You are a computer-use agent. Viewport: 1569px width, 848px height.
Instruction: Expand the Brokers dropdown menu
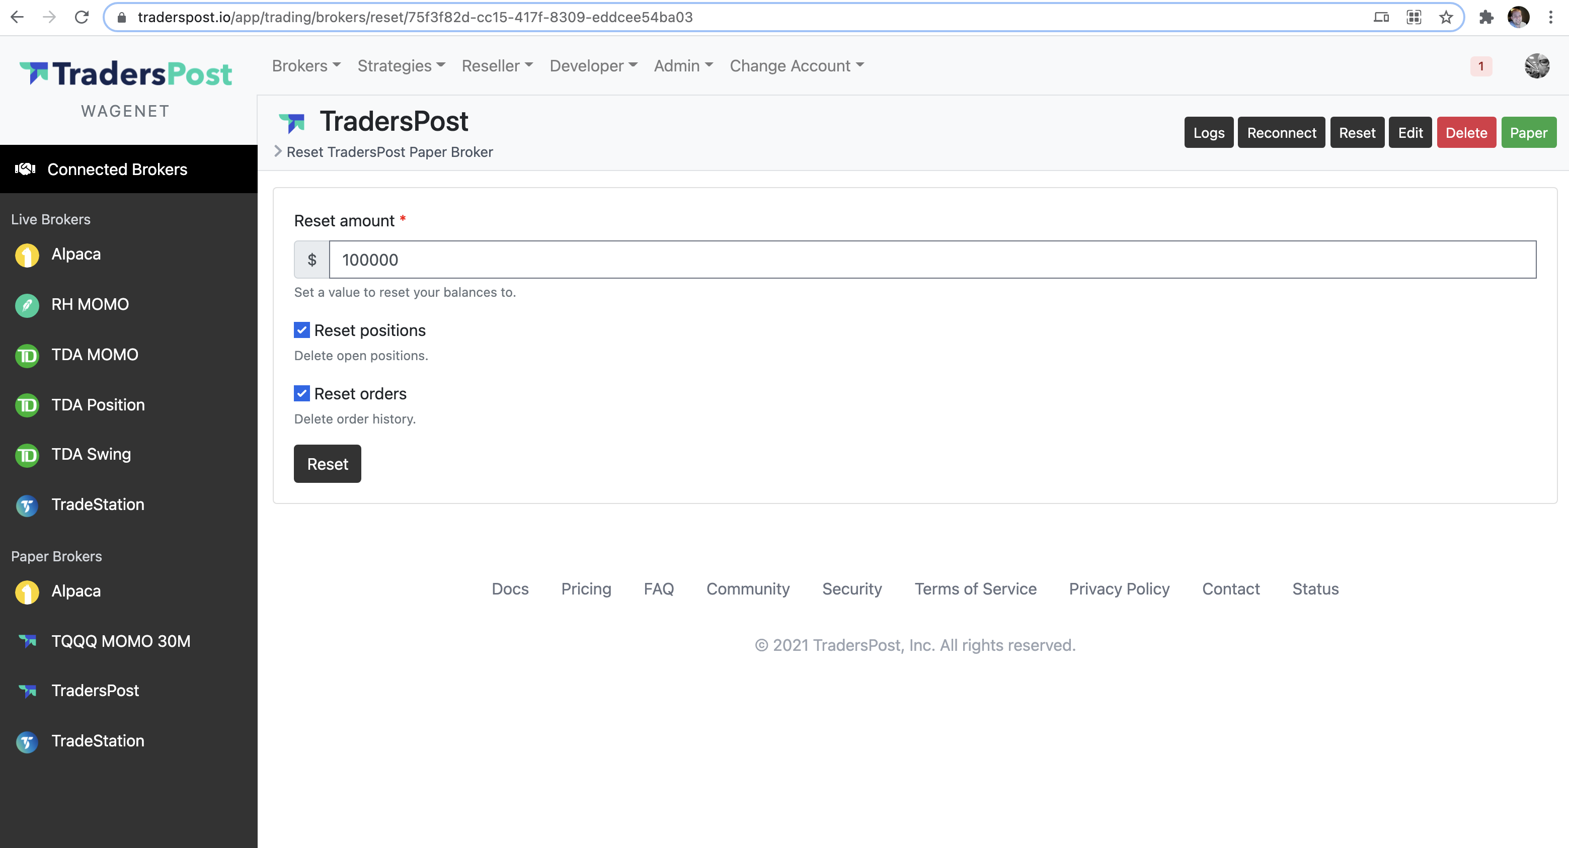tap(306, 66)
